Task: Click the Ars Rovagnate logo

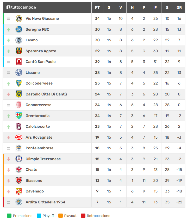Action: point(19,137)
